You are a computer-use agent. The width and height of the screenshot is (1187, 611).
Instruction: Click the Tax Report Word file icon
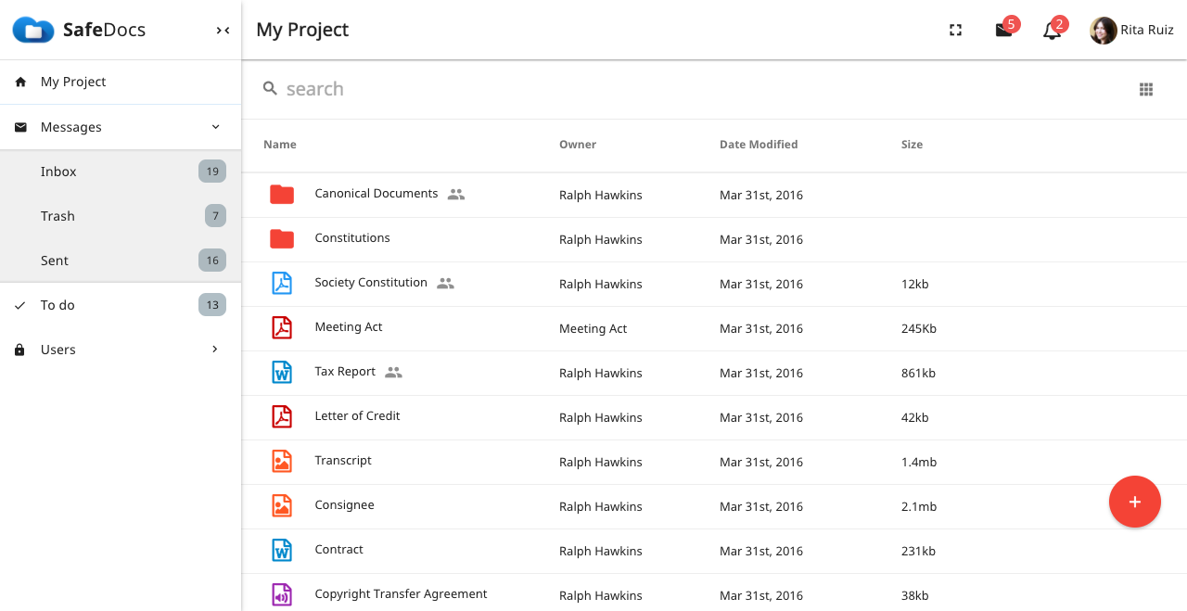pyautogui.click(x=282, y=373)
